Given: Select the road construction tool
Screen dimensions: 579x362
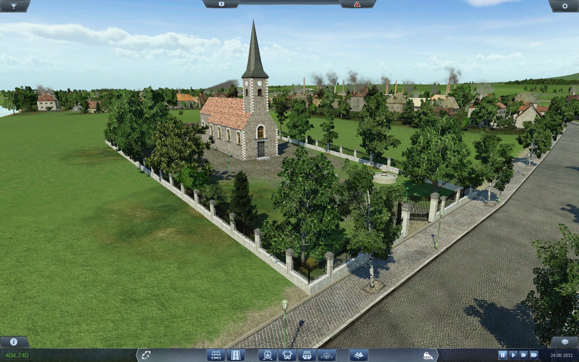Looking at the screenshot, I should [x=236, y=355].
